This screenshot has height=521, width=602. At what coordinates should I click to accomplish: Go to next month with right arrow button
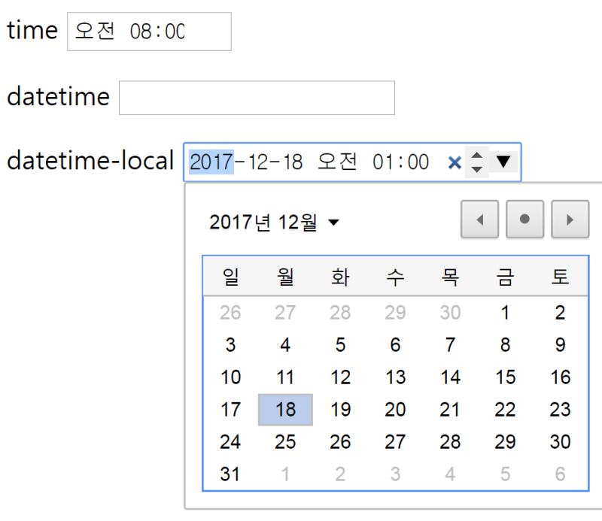(570, 219)
